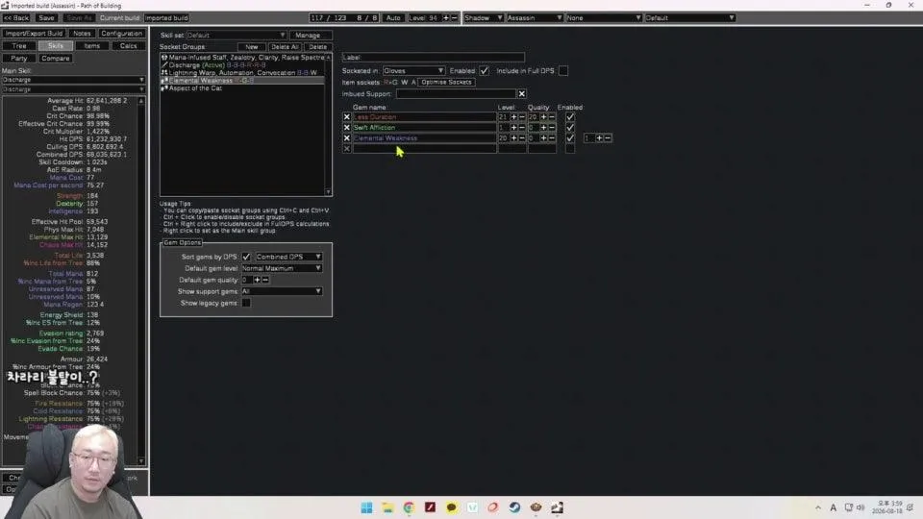
Task: Open Import/Export Build
Action: (35, 34)
